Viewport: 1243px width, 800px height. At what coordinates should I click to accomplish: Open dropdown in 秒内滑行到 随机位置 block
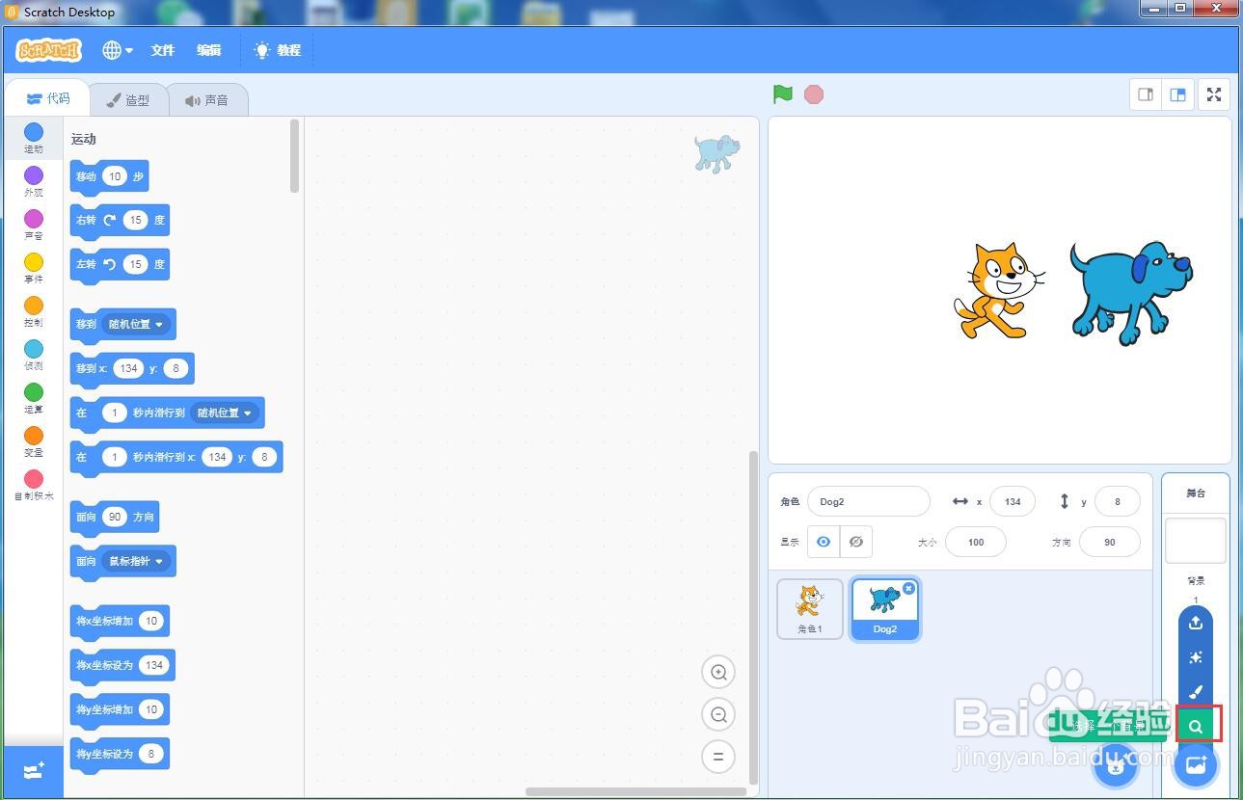point(223,413)
